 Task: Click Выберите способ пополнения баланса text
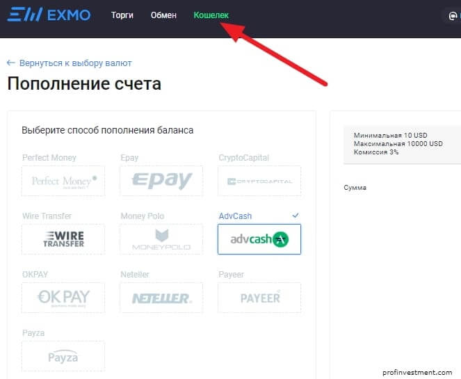(108, 130)
